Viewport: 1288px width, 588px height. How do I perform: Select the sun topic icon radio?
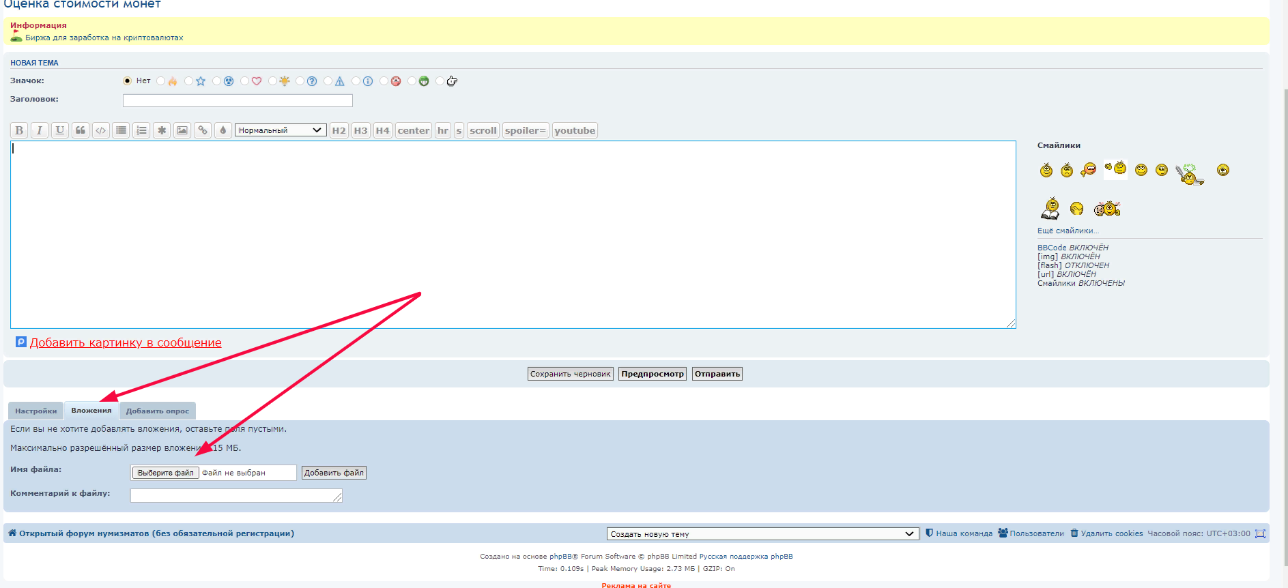click(x=272, y=80)
